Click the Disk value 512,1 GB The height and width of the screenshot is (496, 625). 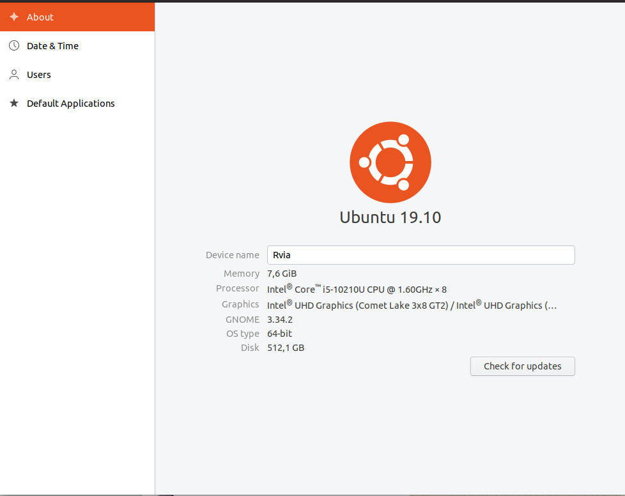[286, 348]
